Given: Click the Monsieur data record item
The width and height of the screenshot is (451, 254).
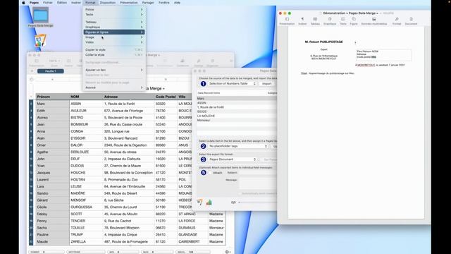Looking at the screenshot, I should (x=237, y=120).
